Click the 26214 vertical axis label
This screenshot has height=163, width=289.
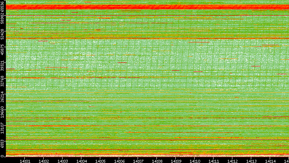2,97
